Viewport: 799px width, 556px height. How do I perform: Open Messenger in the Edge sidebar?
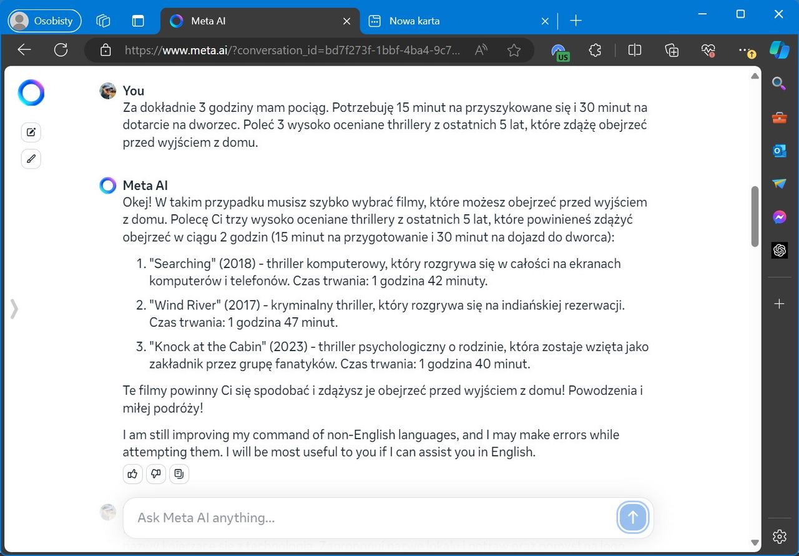[x=779, y=217]
